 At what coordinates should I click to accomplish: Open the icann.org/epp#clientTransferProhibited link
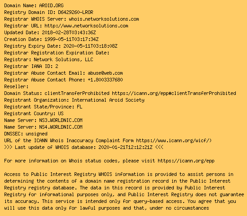pyautogui.click(x=174, y=93)
